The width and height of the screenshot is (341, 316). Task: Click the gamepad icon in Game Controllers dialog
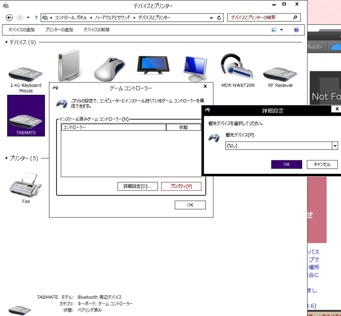point(61,103)
